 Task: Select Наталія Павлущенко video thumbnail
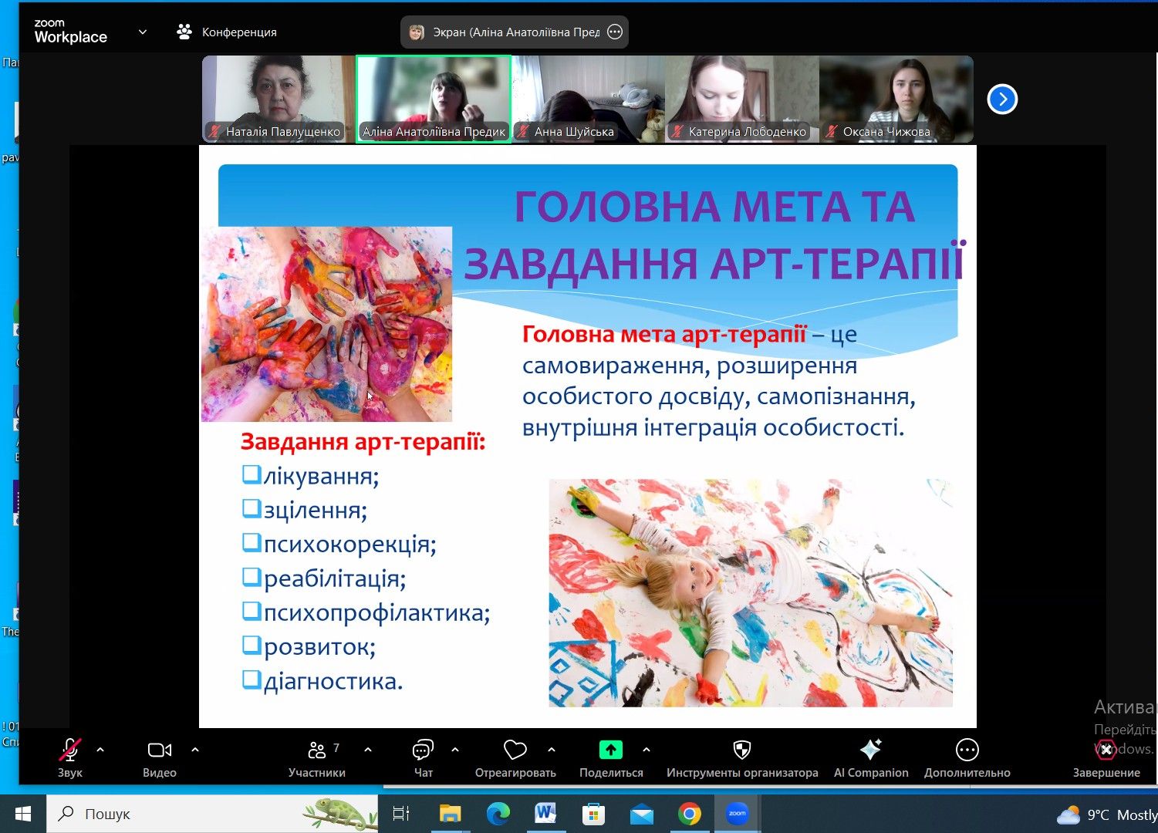(278, 99)
